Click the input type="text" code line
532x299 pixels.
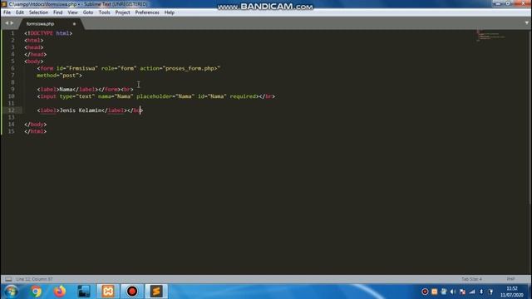[x=156, y=96]
